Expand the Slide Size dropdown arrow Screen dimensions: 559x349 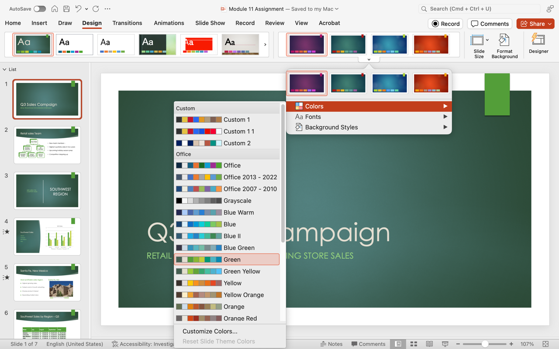pyautogui.click(x=487, y=40)
